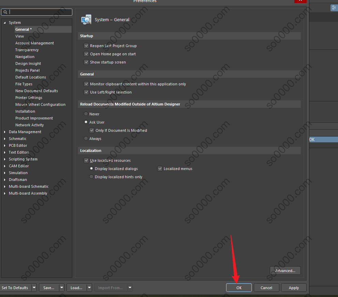This screenshot has width=338, height=297.
Task: Toggle Show startup screen checkbox
Action: pos(86,62)
